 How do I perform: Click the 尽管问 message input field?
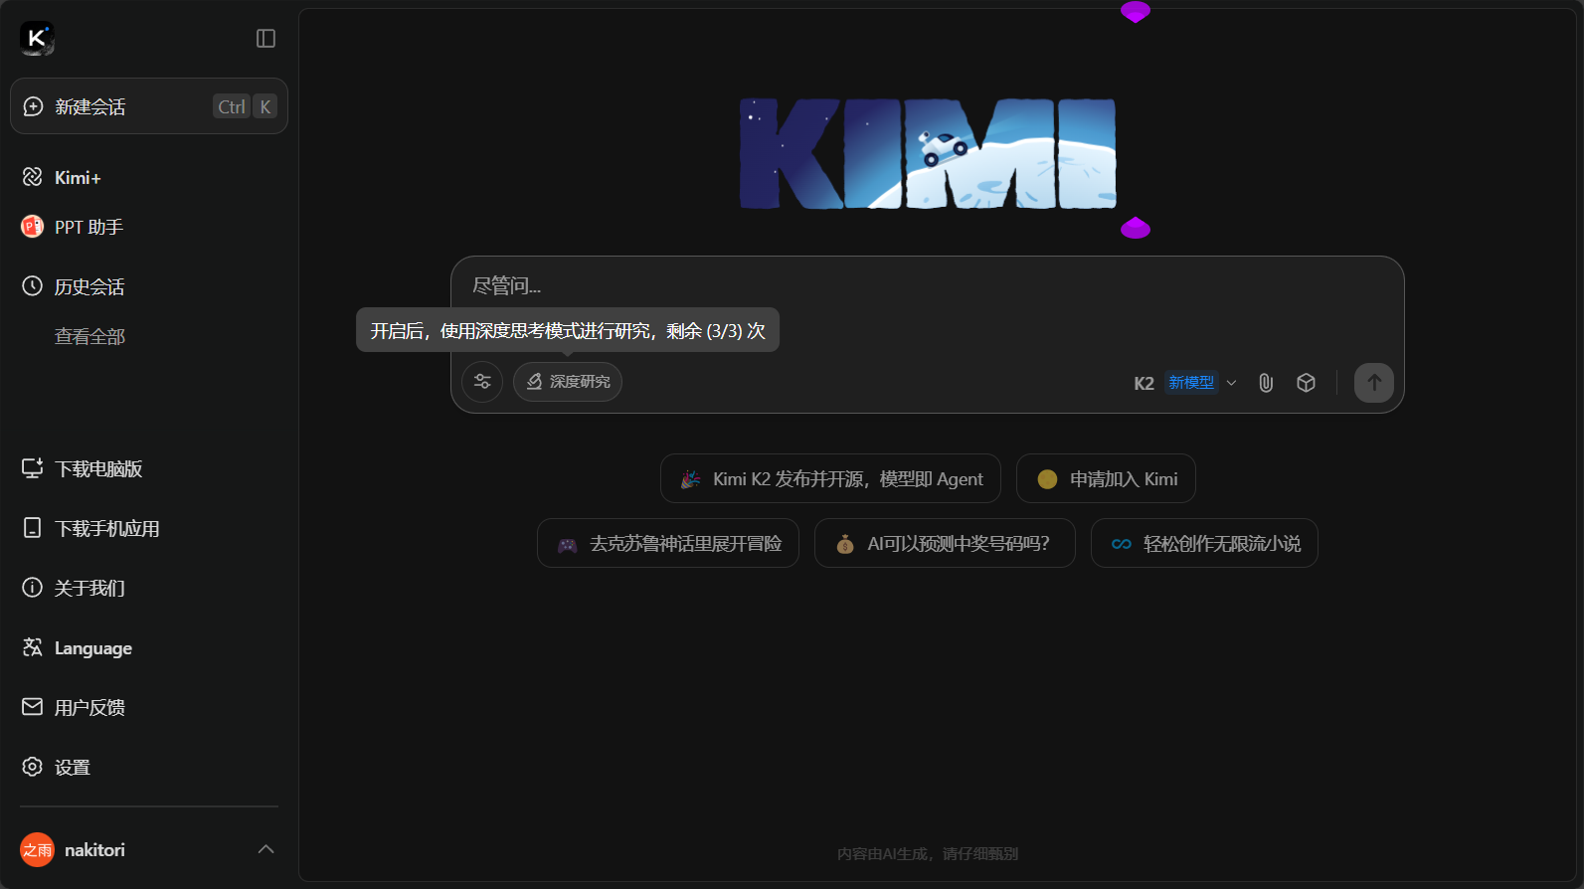click(927, 286)
